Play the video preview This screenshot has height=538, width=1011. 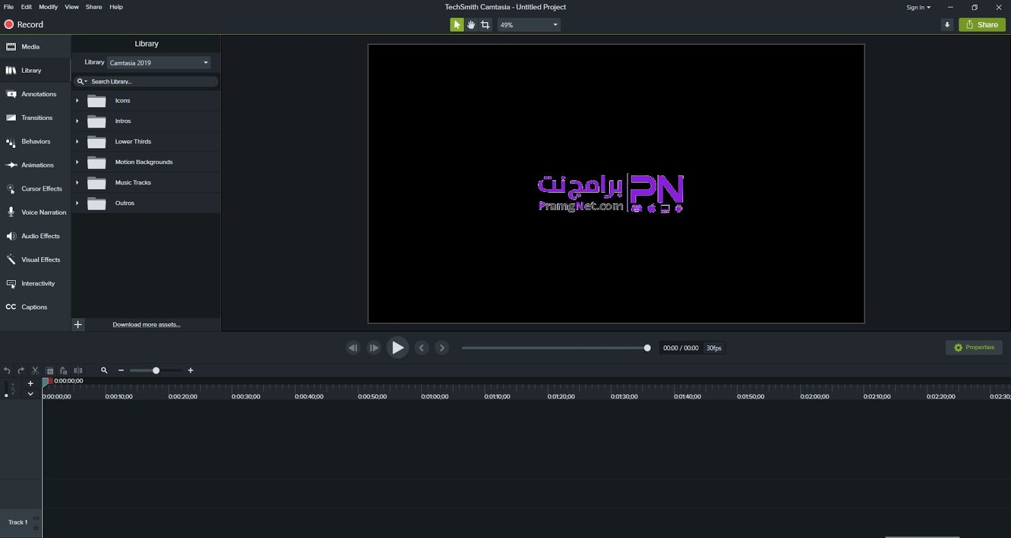tap(397, 348)
